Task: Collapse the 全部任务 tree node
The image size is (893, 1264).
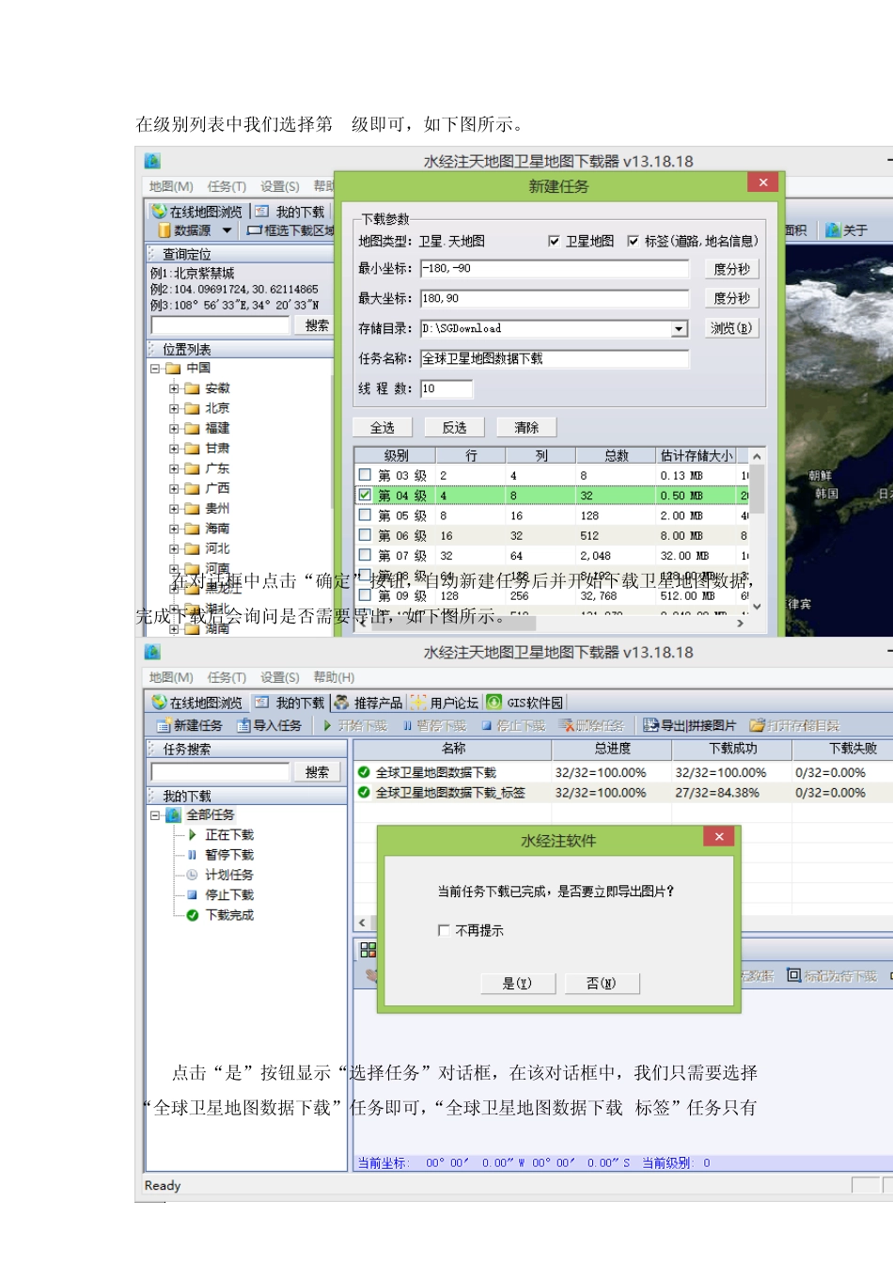Action: tap(155, 815)
